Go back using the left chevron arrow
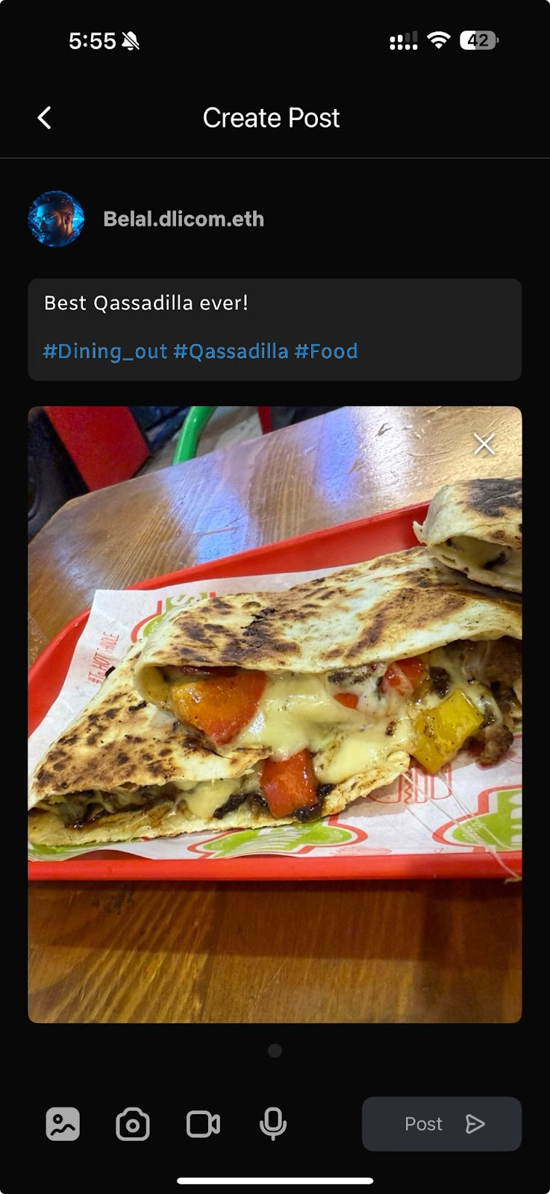 pos(45,118)
